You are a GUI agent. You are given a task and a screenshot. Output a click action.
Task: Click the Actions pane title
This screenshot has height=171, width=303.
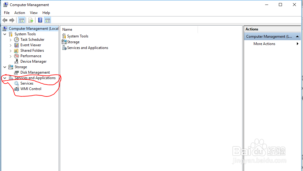coord(252,29)
